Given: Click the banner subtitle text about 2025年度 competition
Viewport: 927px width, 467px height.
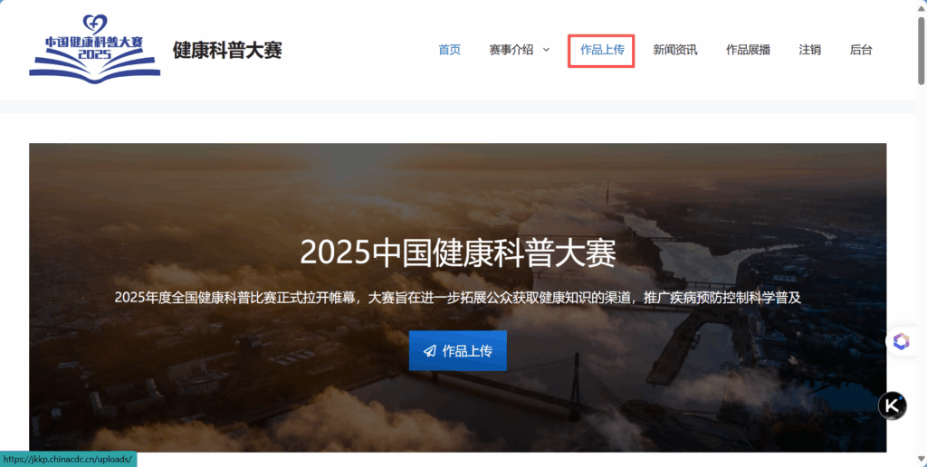Looking at the screenshot, I should 458,298.
